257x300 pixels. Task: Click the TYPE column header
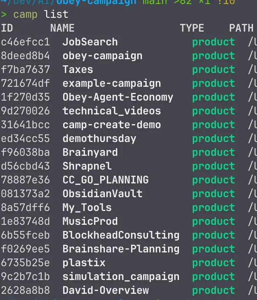tap(192, 28)
